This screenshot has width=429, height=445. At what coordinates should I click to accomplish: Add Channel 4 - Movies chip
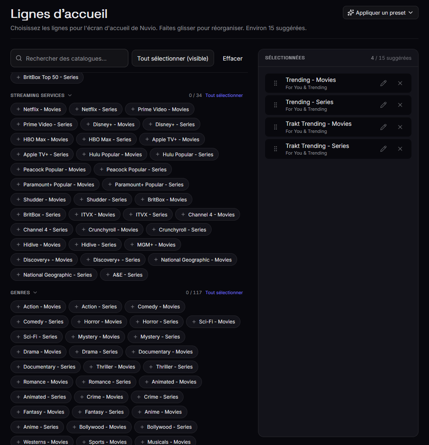(x=207, y=214)
